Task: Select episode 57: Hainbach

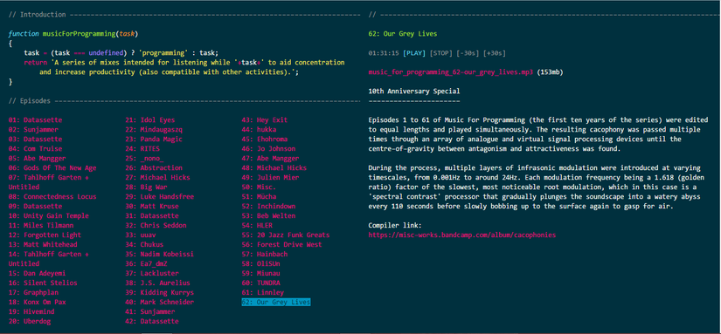Action: click(265, 254)
